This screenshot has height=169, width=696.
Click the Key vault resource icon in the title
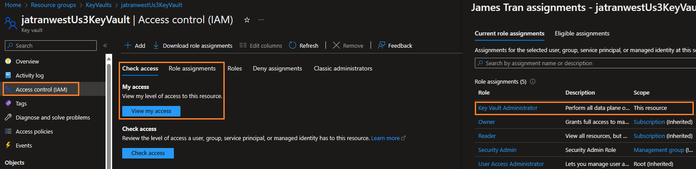(11, 23)
